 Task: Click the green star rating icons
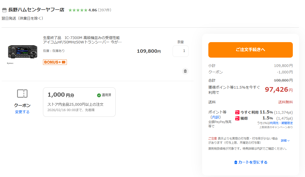coord(78,10)
